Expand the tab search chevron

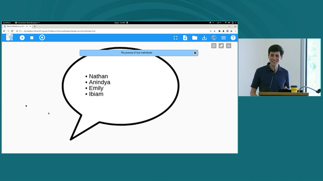pos(229,26)
